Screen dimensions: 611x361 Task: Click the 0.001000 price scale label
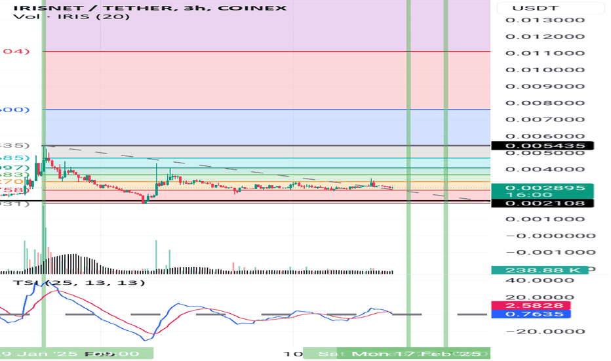545,219
